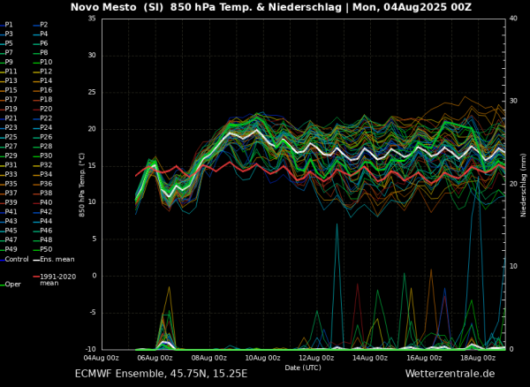
Task: Click legend label P11
Action: pyautogui.click(x=11, y=72)
